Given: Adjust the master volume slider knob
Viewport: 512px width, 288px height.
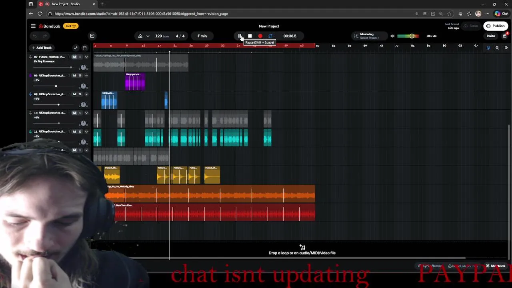Looking at the screenshot, I should (x=412, y=36).
